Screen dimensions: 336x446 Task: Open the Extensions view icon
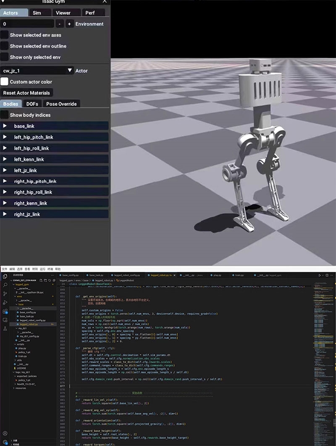tap(5, 311)
